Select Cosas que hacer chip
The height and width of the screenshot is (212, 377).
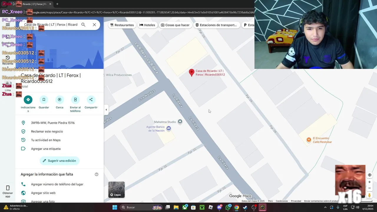[x=175, y=25]
